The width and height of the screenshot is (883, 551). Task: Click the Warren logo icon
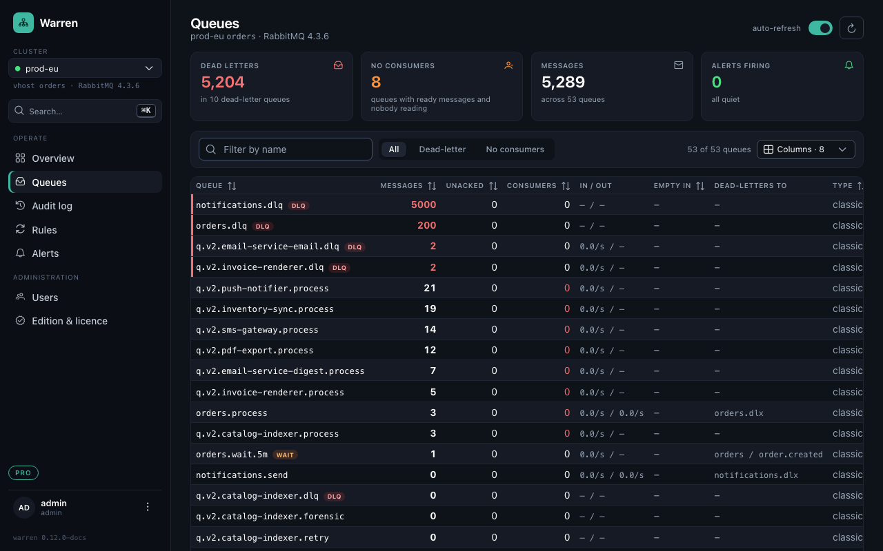pos(23,23)
